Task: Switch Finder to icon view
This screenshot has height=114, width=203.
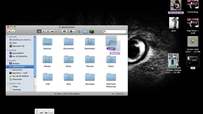Action: coord(39,31)
